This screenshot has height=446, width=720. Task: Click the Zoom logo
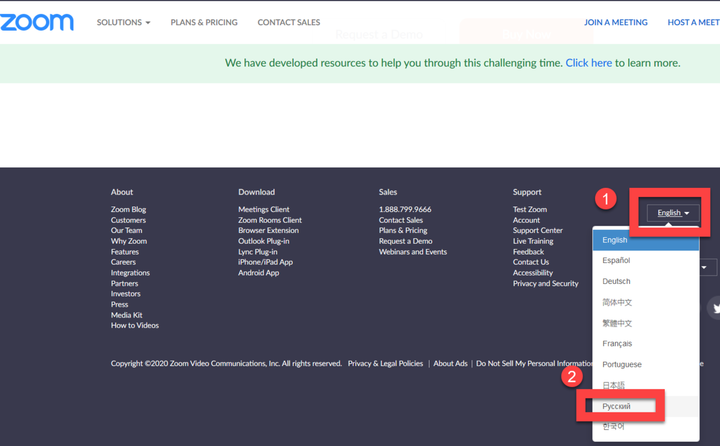[37, 22]
